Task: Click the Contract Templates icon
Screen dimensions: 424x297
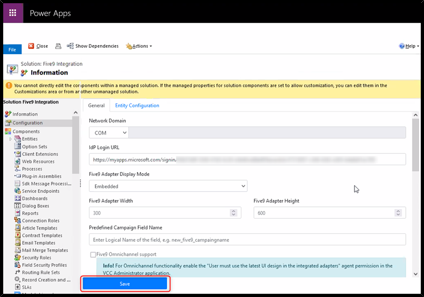Action: pyautogui.click(x=18, y=235)
